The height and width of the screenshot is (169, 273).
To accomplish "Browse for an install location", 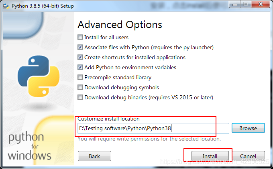I will pyautogui.click(x=248, y=128).
